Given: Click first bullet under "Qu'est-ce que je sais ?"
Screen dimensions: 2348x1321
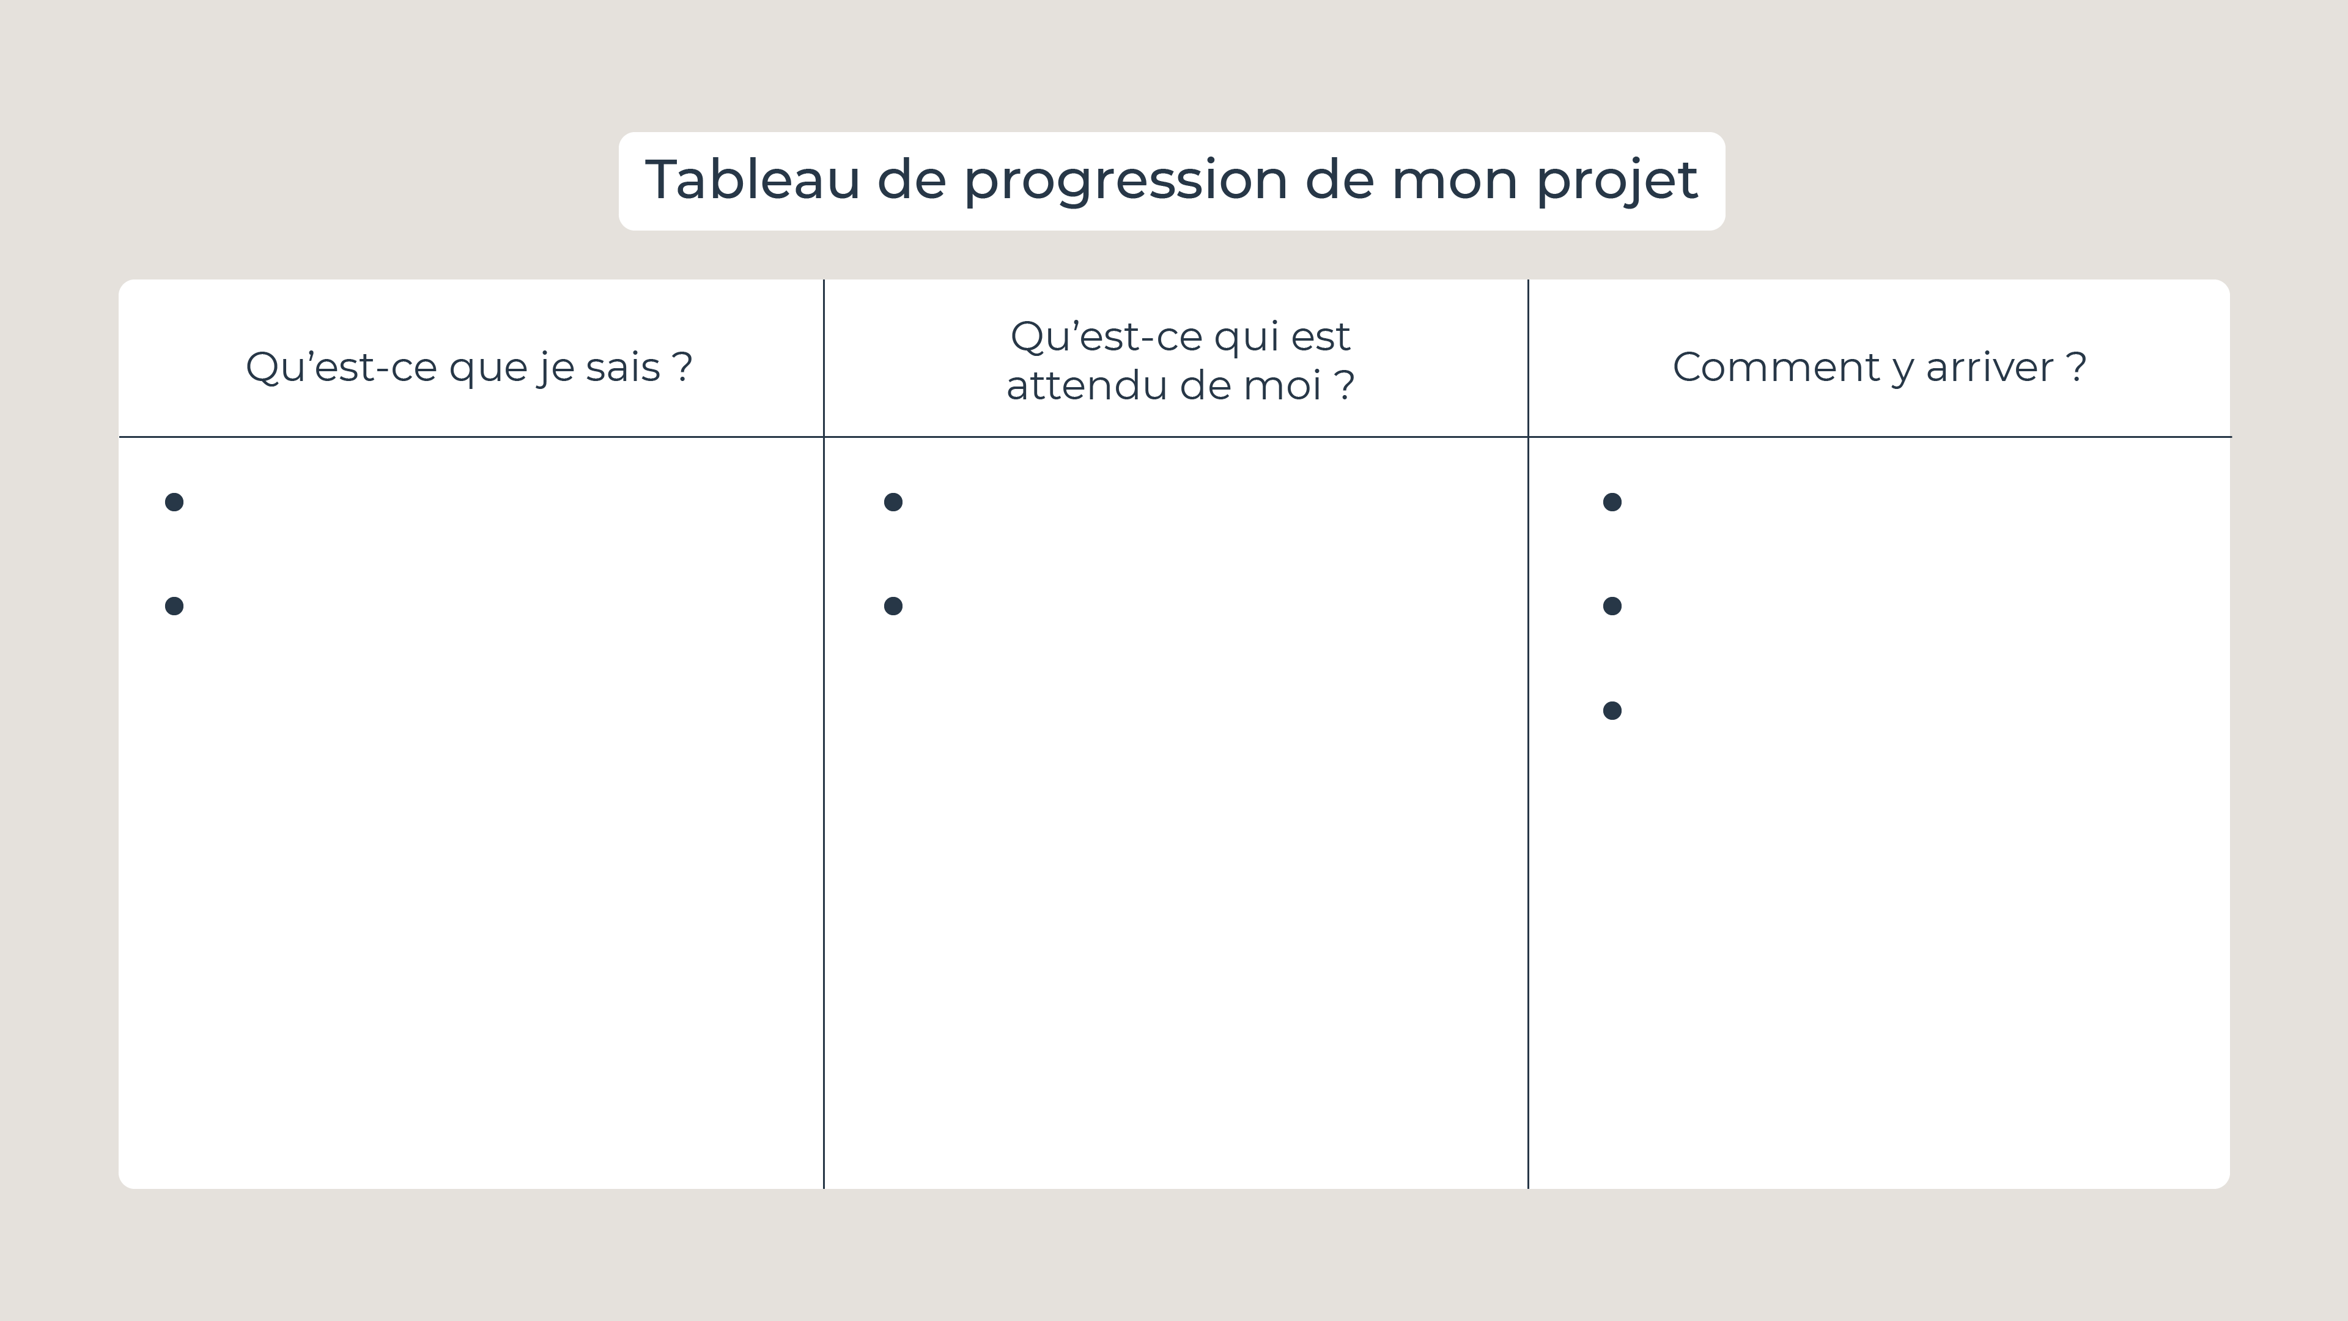Looking at the screenshot, I should (x=174, y=502).
